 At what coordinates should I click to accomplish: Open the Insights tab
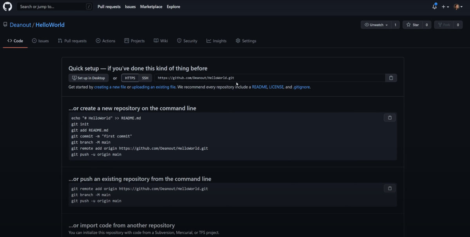(x=216, y=41)
